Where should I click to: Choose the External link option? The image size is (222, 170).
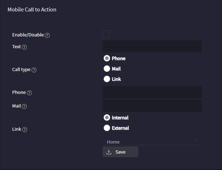[x=107, y=128]
